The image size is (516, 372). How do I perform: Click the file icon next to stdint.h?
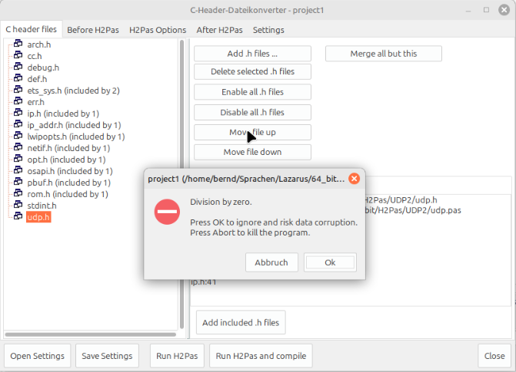click(x=19, y=206)
